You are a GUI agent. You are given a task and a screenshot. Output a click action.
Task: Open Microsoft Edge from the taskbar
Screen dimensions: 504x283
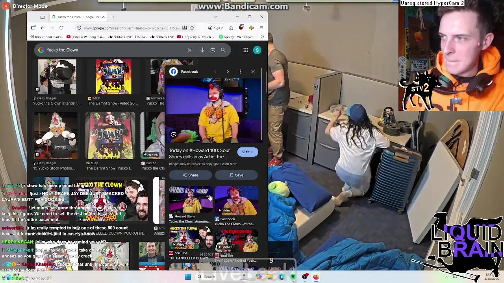(x=282, y=277)
